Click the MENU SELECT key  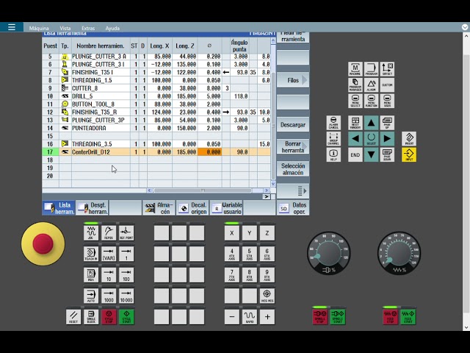[x=355, y=101]
